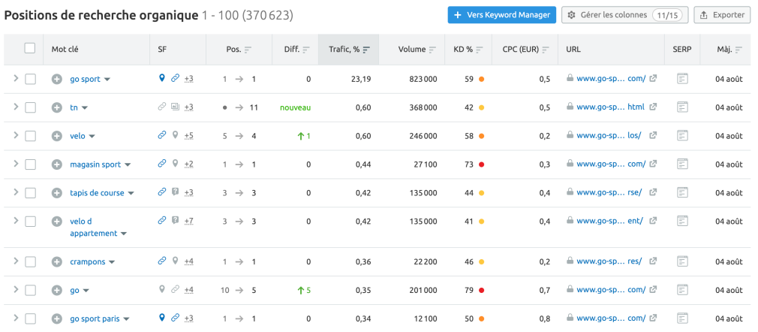Screen dimensions: 758x332
Task: Expand the 'go sport paris' row details chevron
Action: 16,318
